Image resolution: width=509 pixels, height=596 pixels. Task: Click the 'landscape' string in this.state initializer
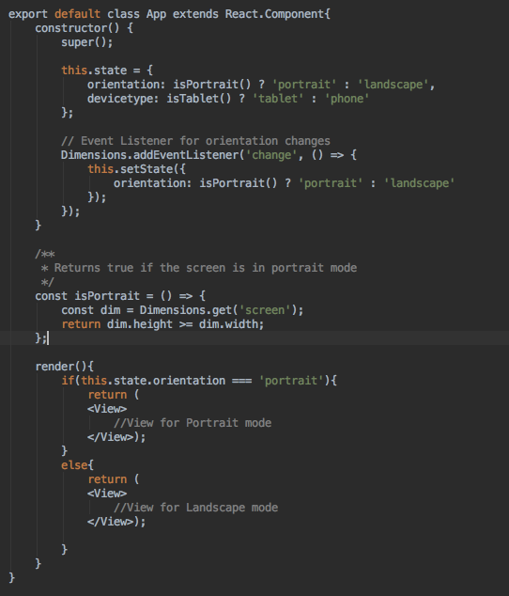coord(393,85)
